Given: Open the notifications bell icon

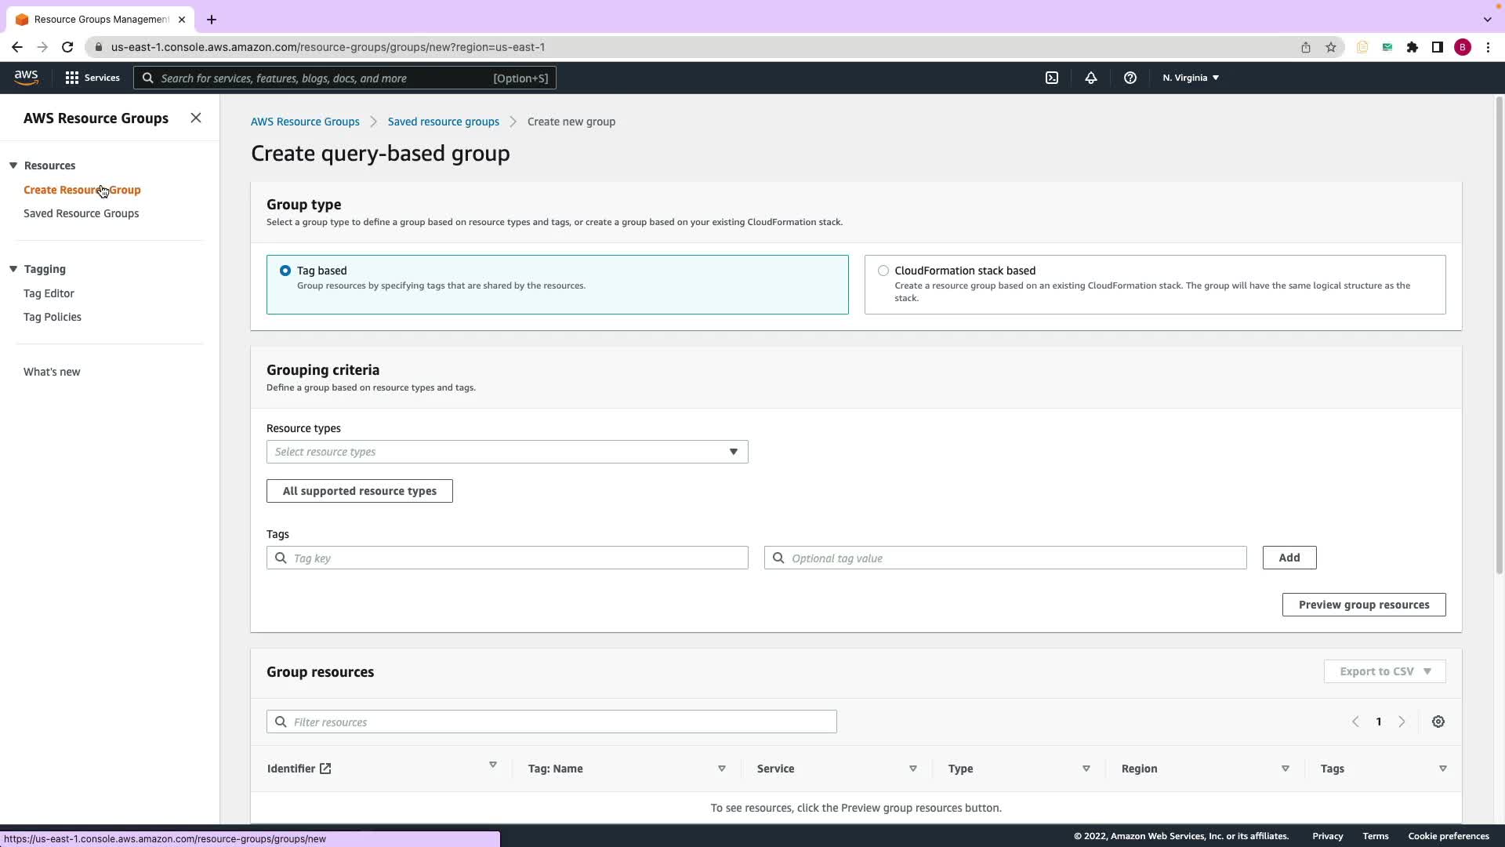Looking at the screenshot, I should pyautogui.click(x=1090, y=78).
